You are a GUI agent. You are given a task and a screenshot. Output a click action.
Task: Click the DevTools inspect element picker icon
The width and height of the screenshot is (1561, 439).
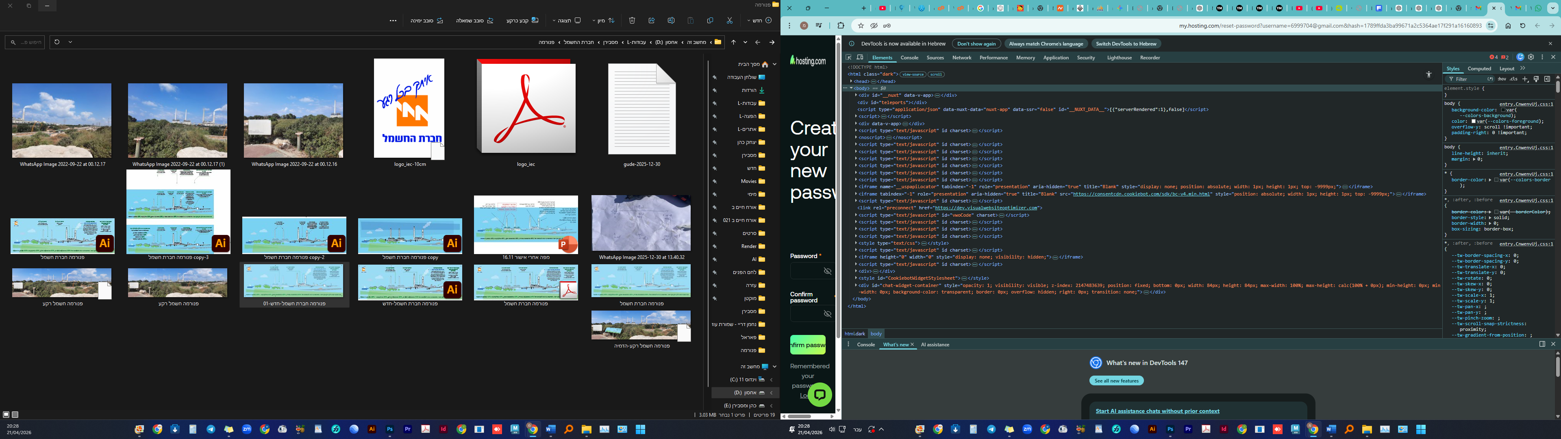[849, 58]
